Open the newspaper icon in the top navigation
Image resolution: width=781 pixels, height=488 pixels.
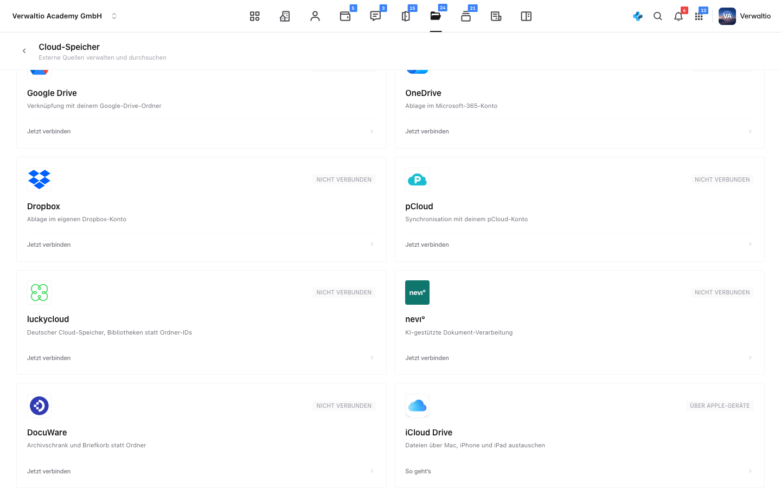pos(496,16)
